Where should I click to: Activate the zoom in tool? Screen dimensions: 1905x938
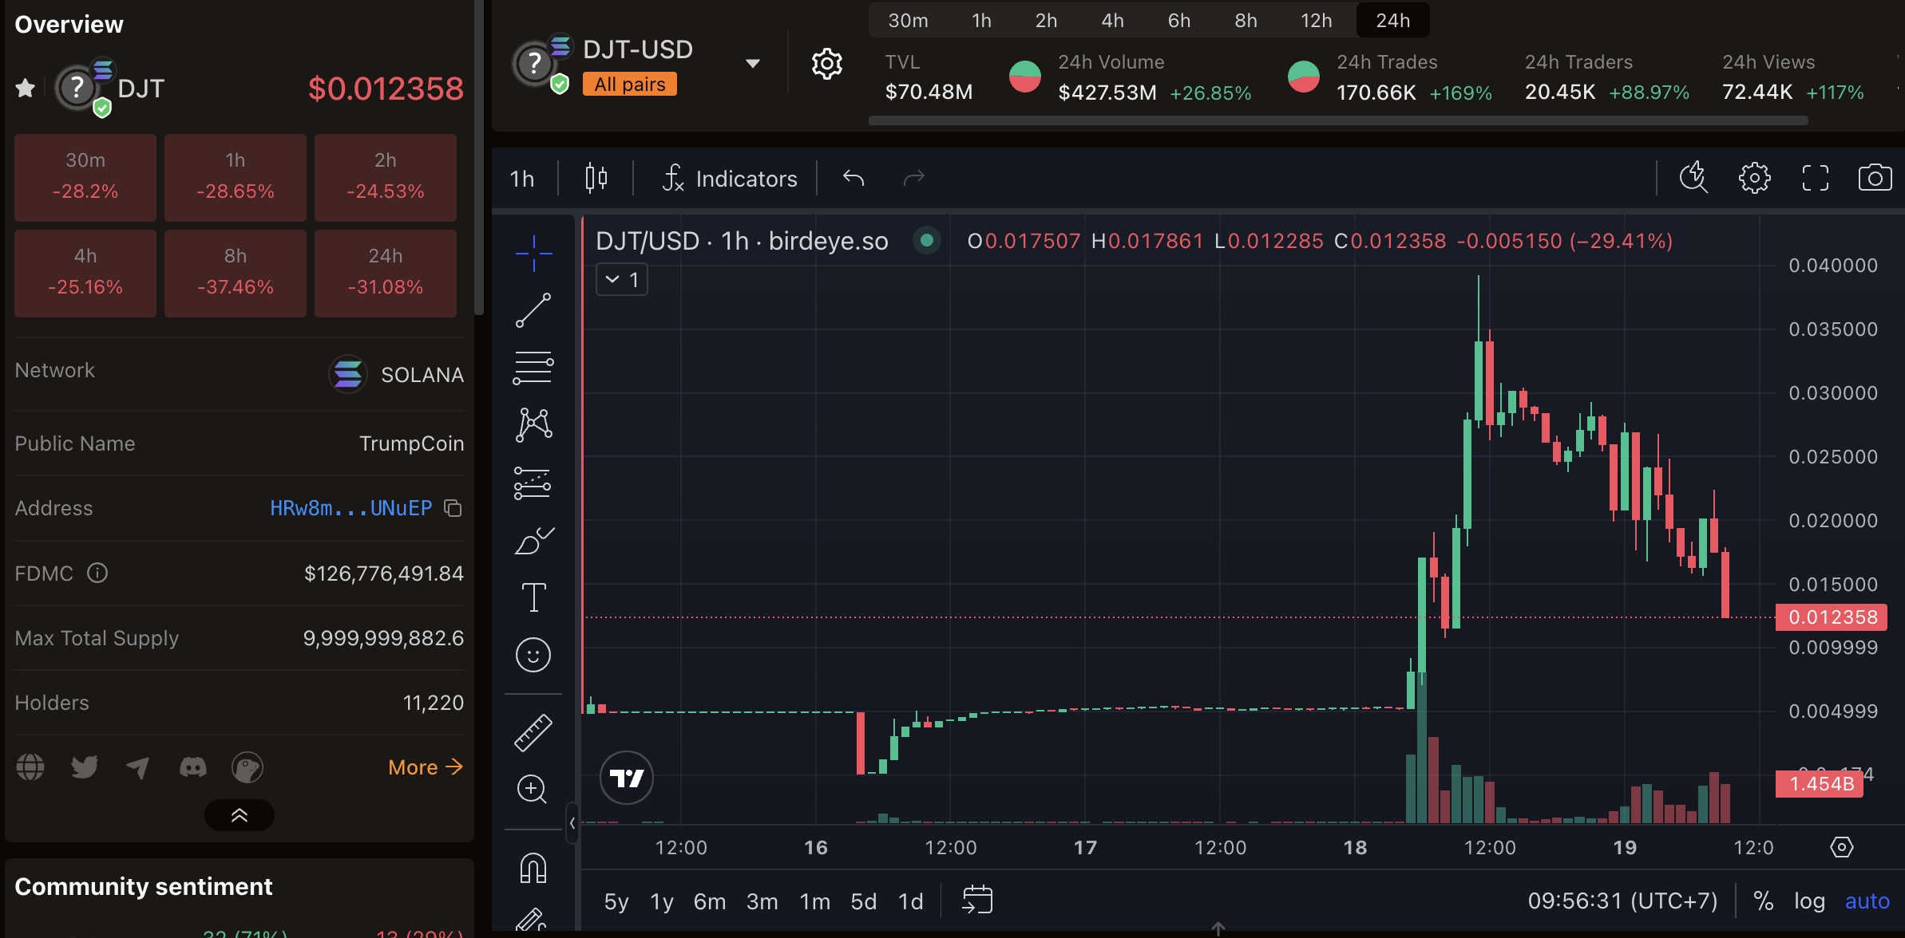tap(532, 790)
